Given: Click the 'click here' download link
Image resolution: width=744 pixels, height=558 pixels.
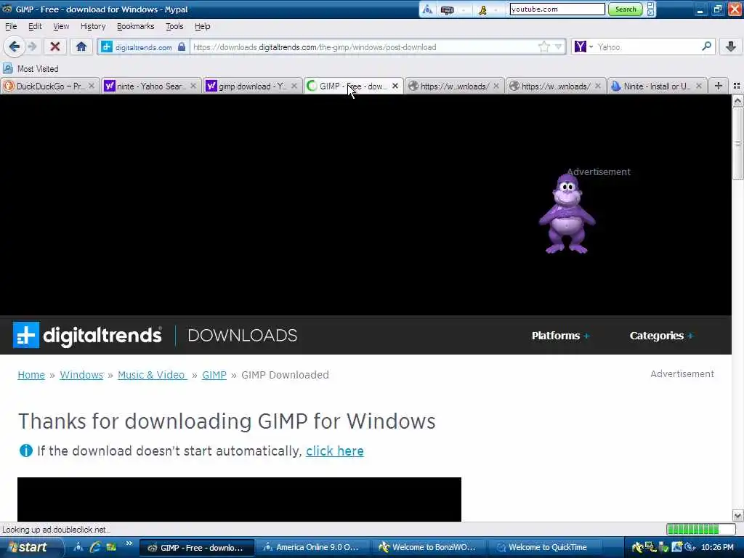Looking at the screenshot, I should (x=335, y=450).
